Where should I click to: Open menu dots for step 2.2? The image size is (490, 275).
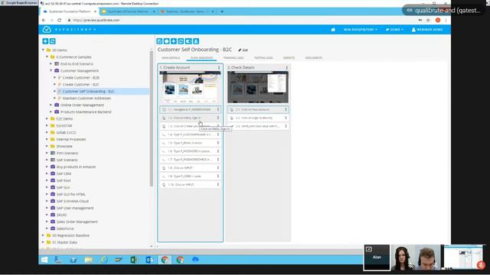pos(286,118)
